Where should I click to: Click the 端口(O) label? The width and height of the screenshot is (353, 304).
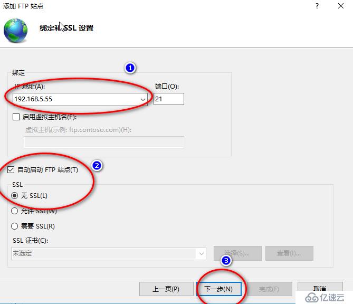tap(167, 86)
